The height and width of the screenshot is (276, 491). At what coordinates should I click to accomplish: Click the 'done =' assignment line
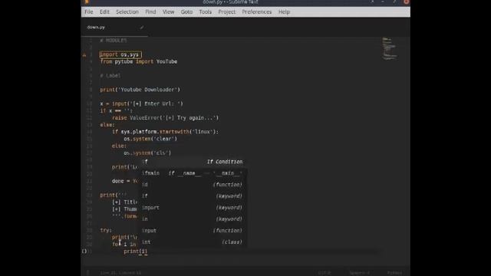coord(124,181)
